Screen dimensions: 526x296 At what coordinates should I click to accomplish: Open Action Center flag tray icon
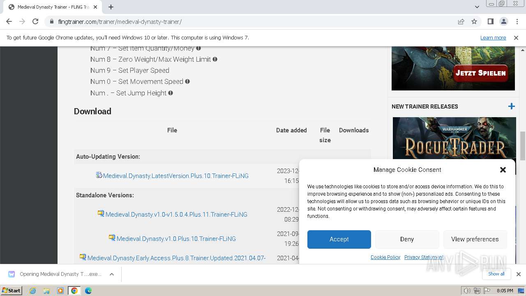487,291
